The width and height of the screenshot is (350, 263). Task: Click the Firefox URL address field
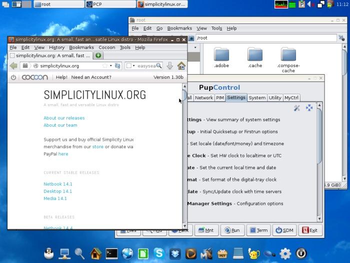(x=70, y=66)
